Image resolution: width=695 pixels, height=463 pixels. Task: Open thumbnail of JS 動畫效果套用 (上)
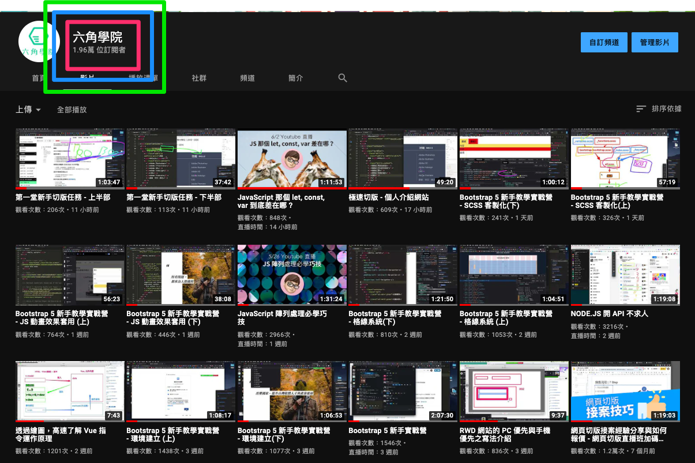(x=70, y=275)
